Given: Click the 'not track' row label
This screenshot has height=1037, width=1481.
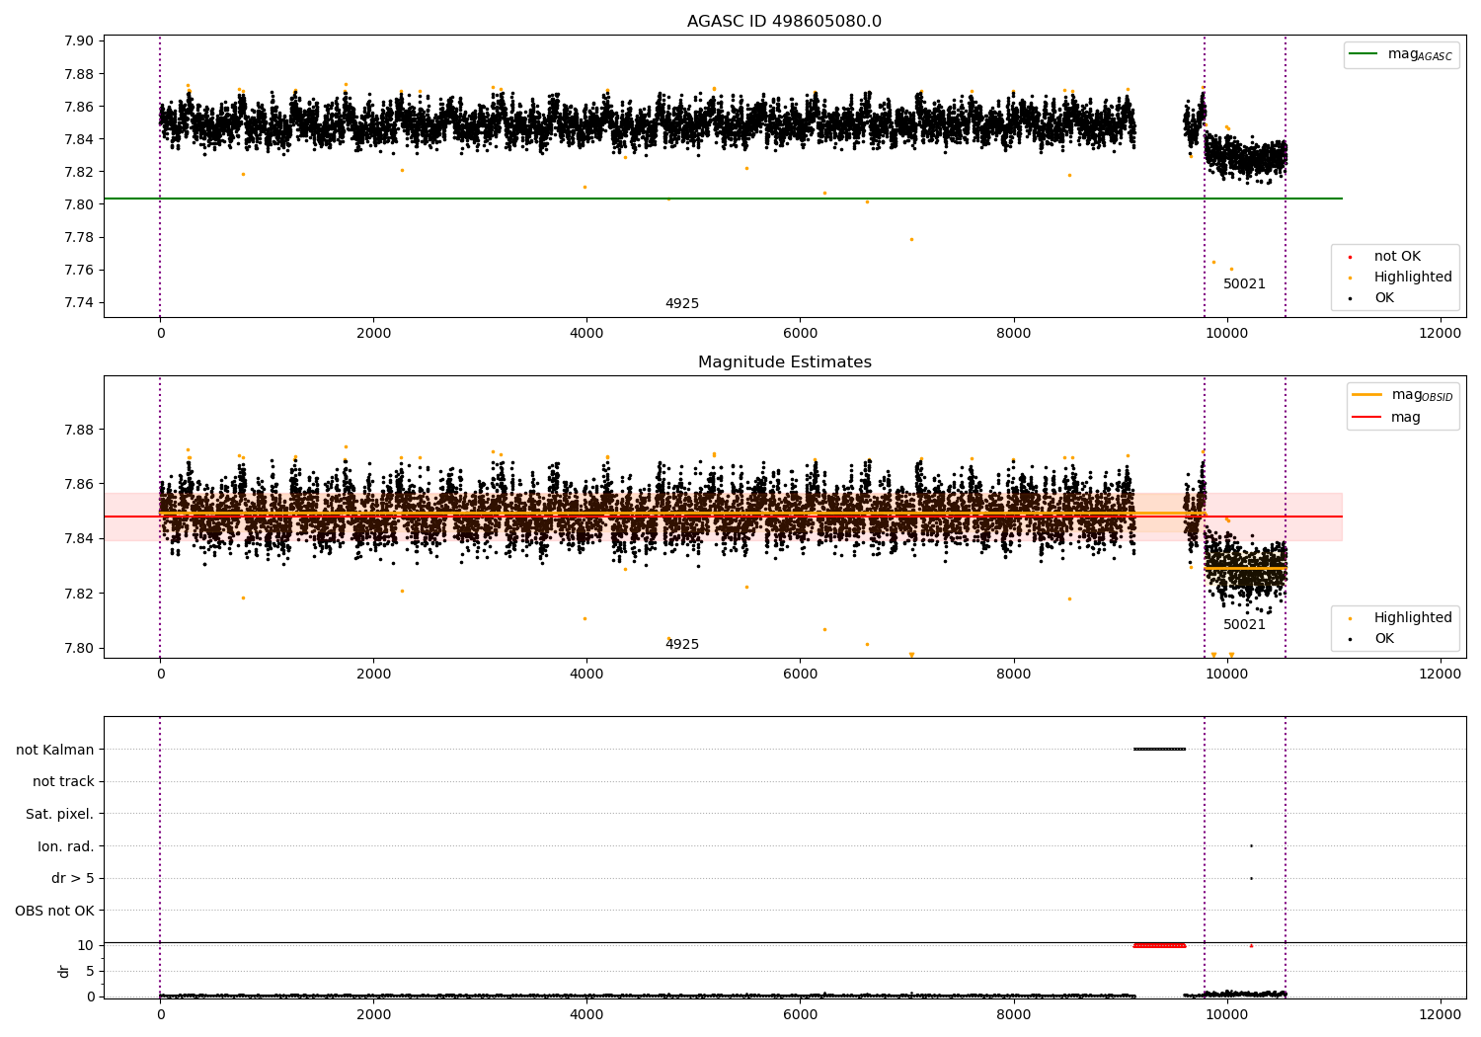Looking at the screenshot, I should tap(63, 781).
